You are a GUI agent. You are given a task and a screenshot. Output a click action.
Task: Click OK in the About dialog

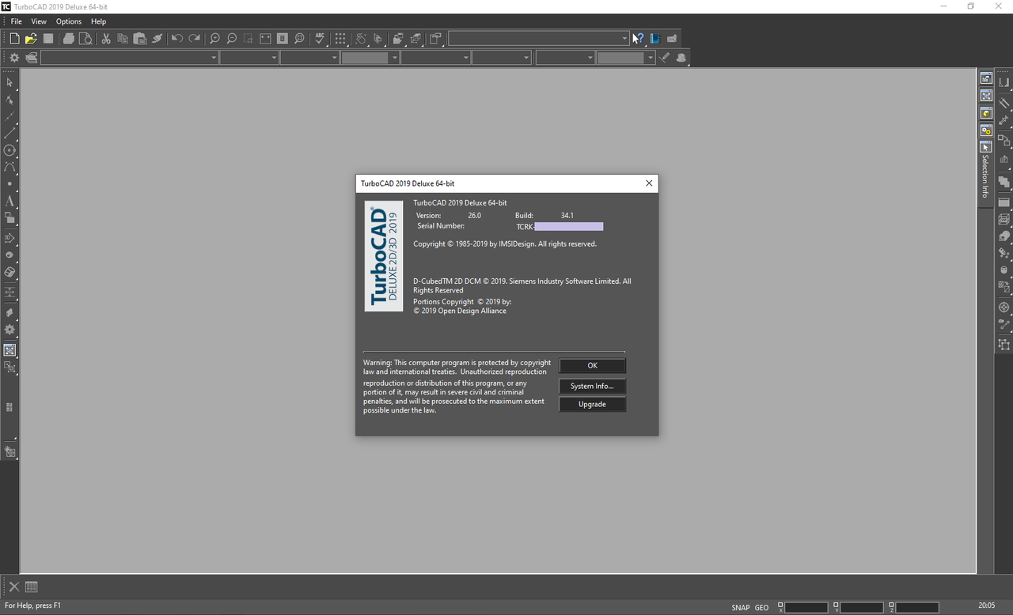coord(592,365)
